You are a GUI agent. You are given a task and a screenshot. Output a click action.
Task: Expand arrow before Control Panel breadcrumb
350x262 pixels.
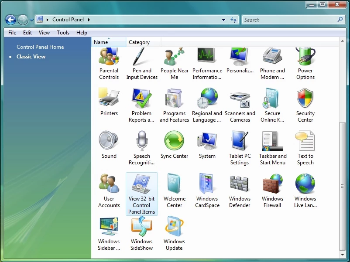[47, 20]
